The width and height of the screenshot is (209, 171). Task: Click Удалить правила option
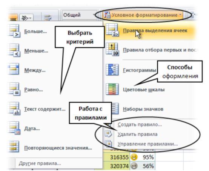tap(137, 134)
